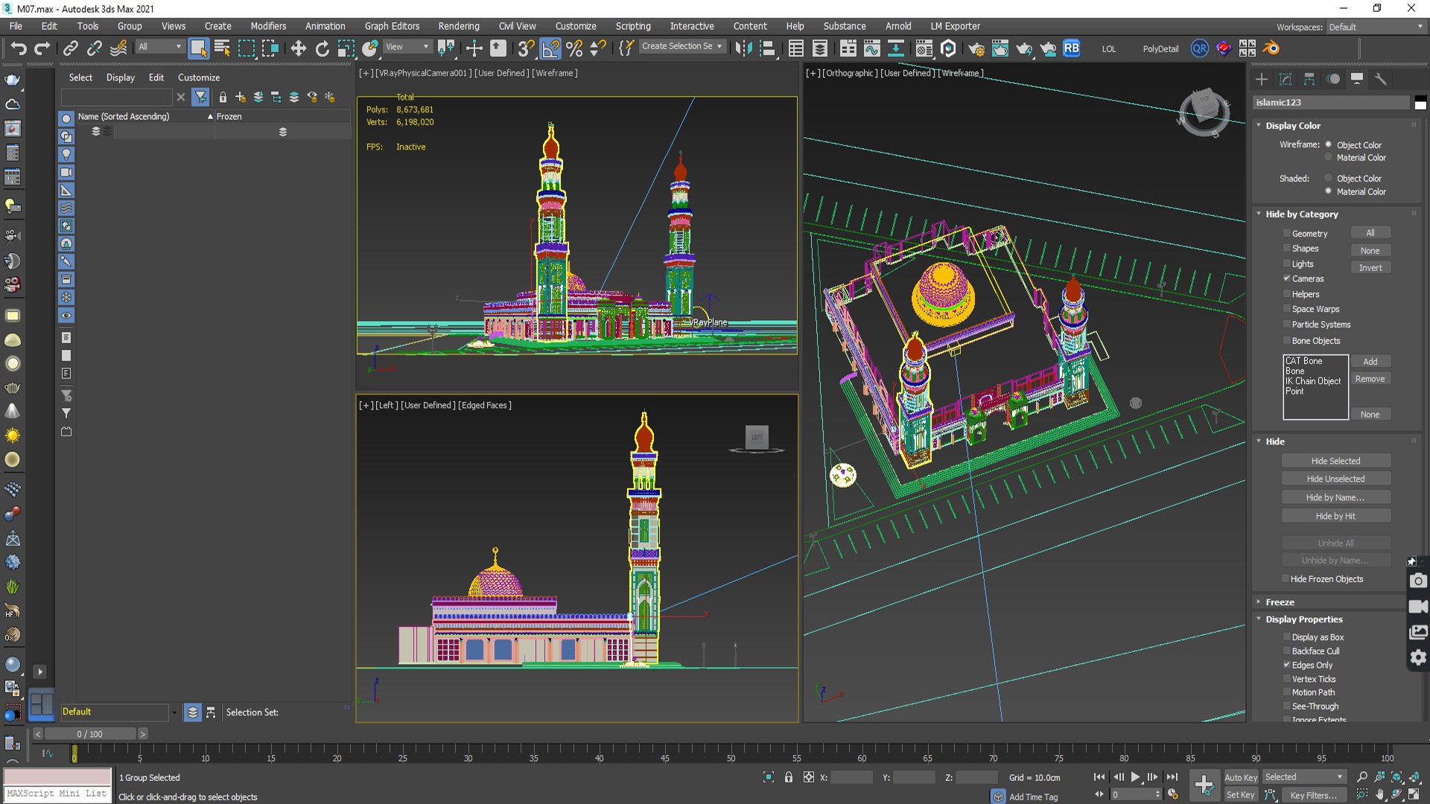Check the Shapes hide category box

1286,248
